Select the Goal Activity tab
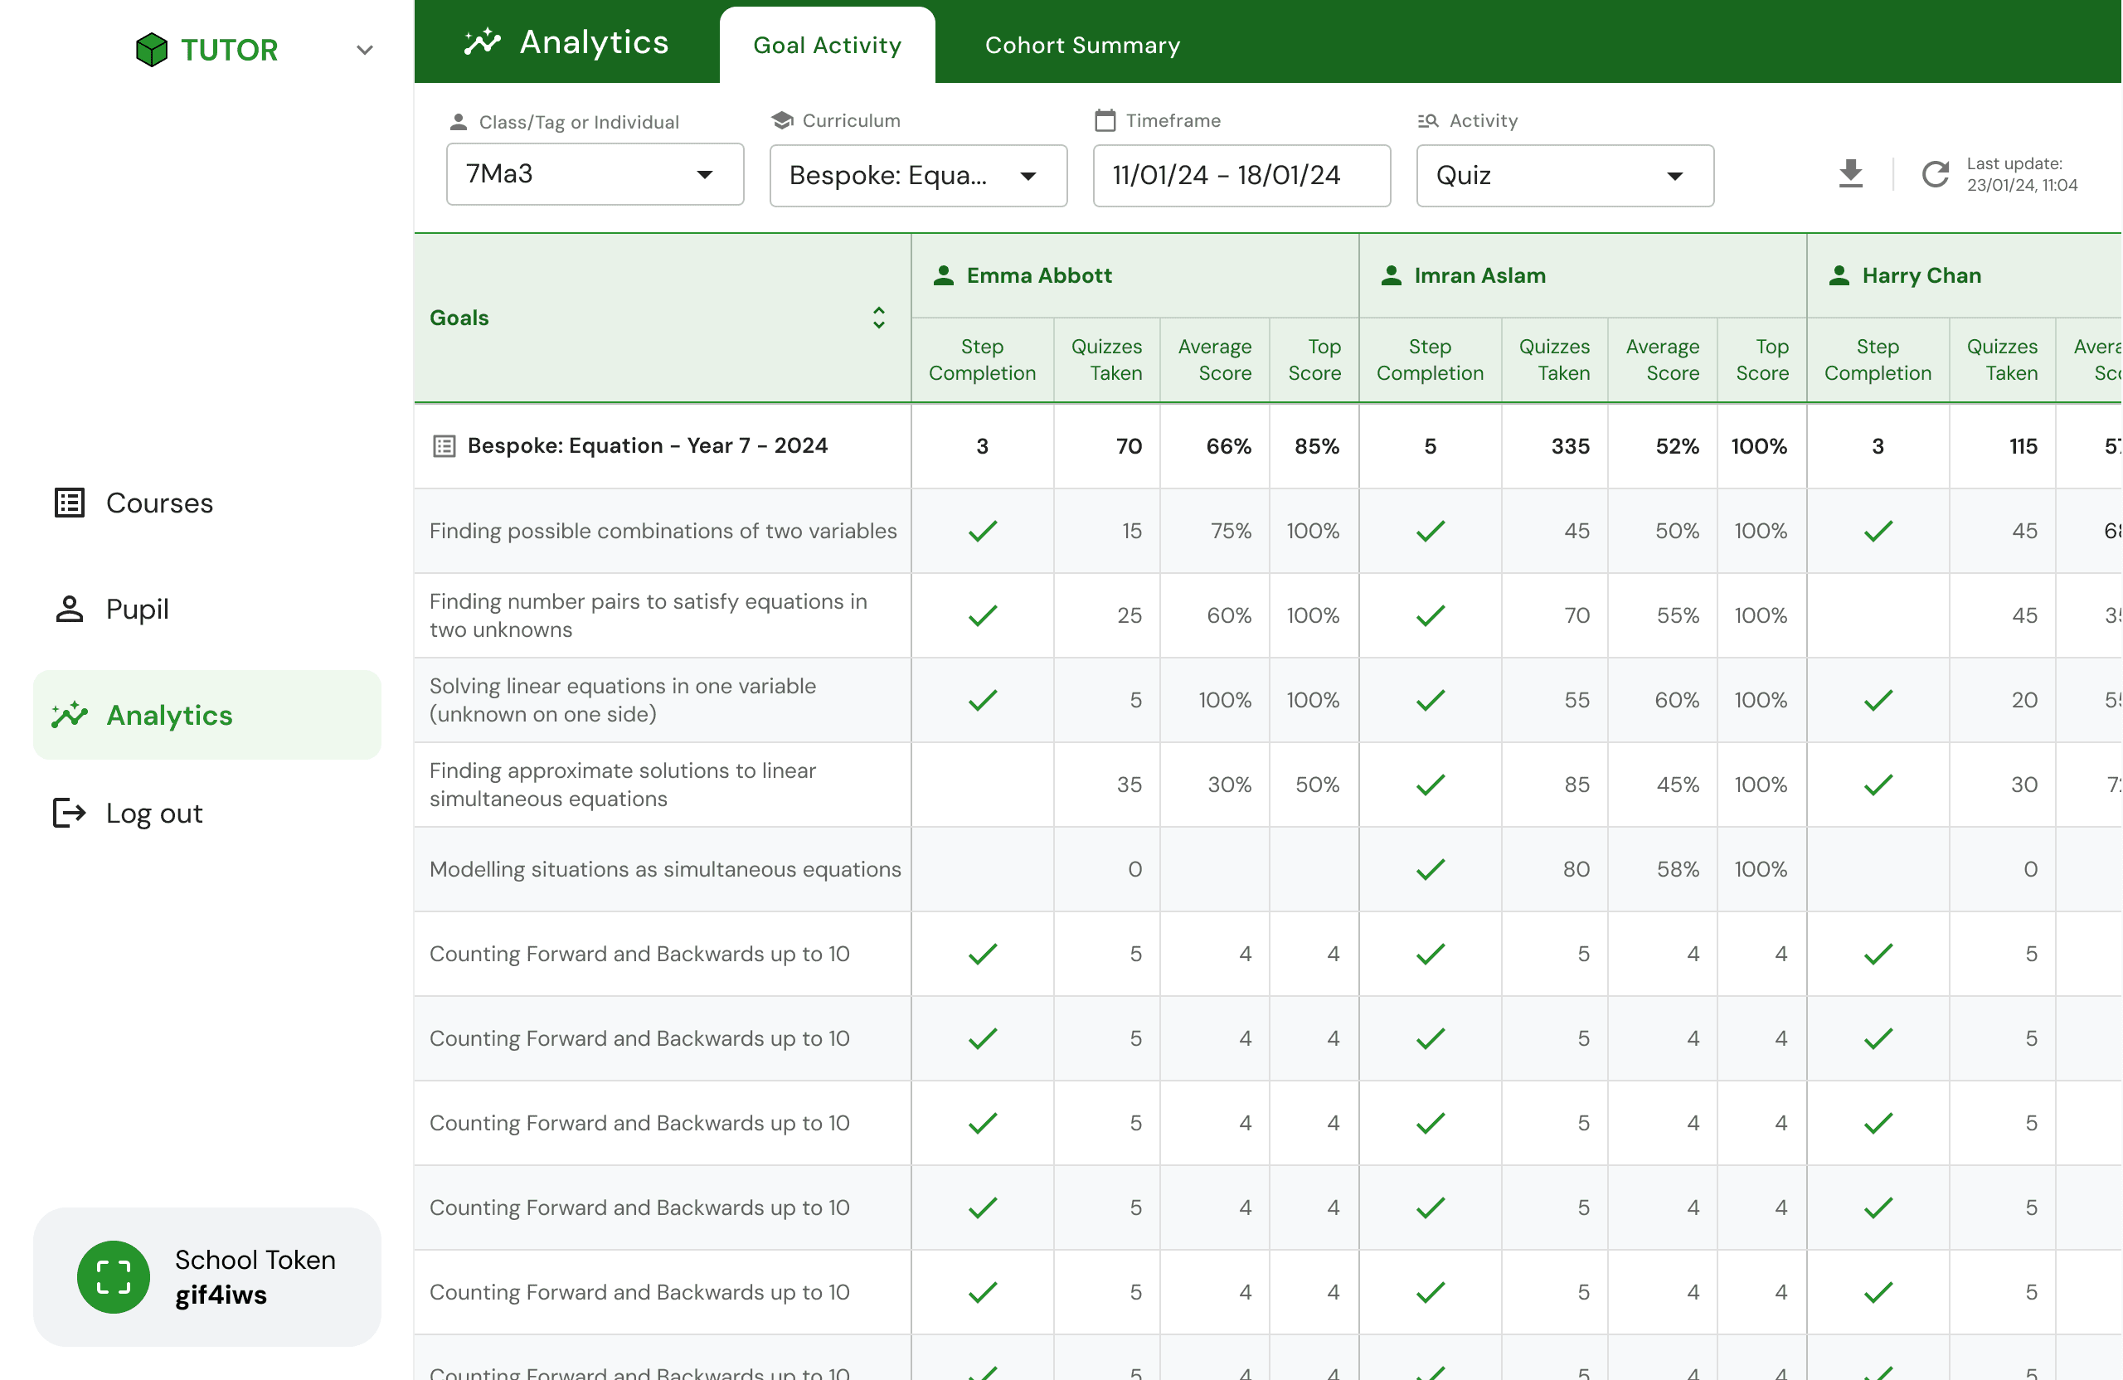 coord(827,46)
